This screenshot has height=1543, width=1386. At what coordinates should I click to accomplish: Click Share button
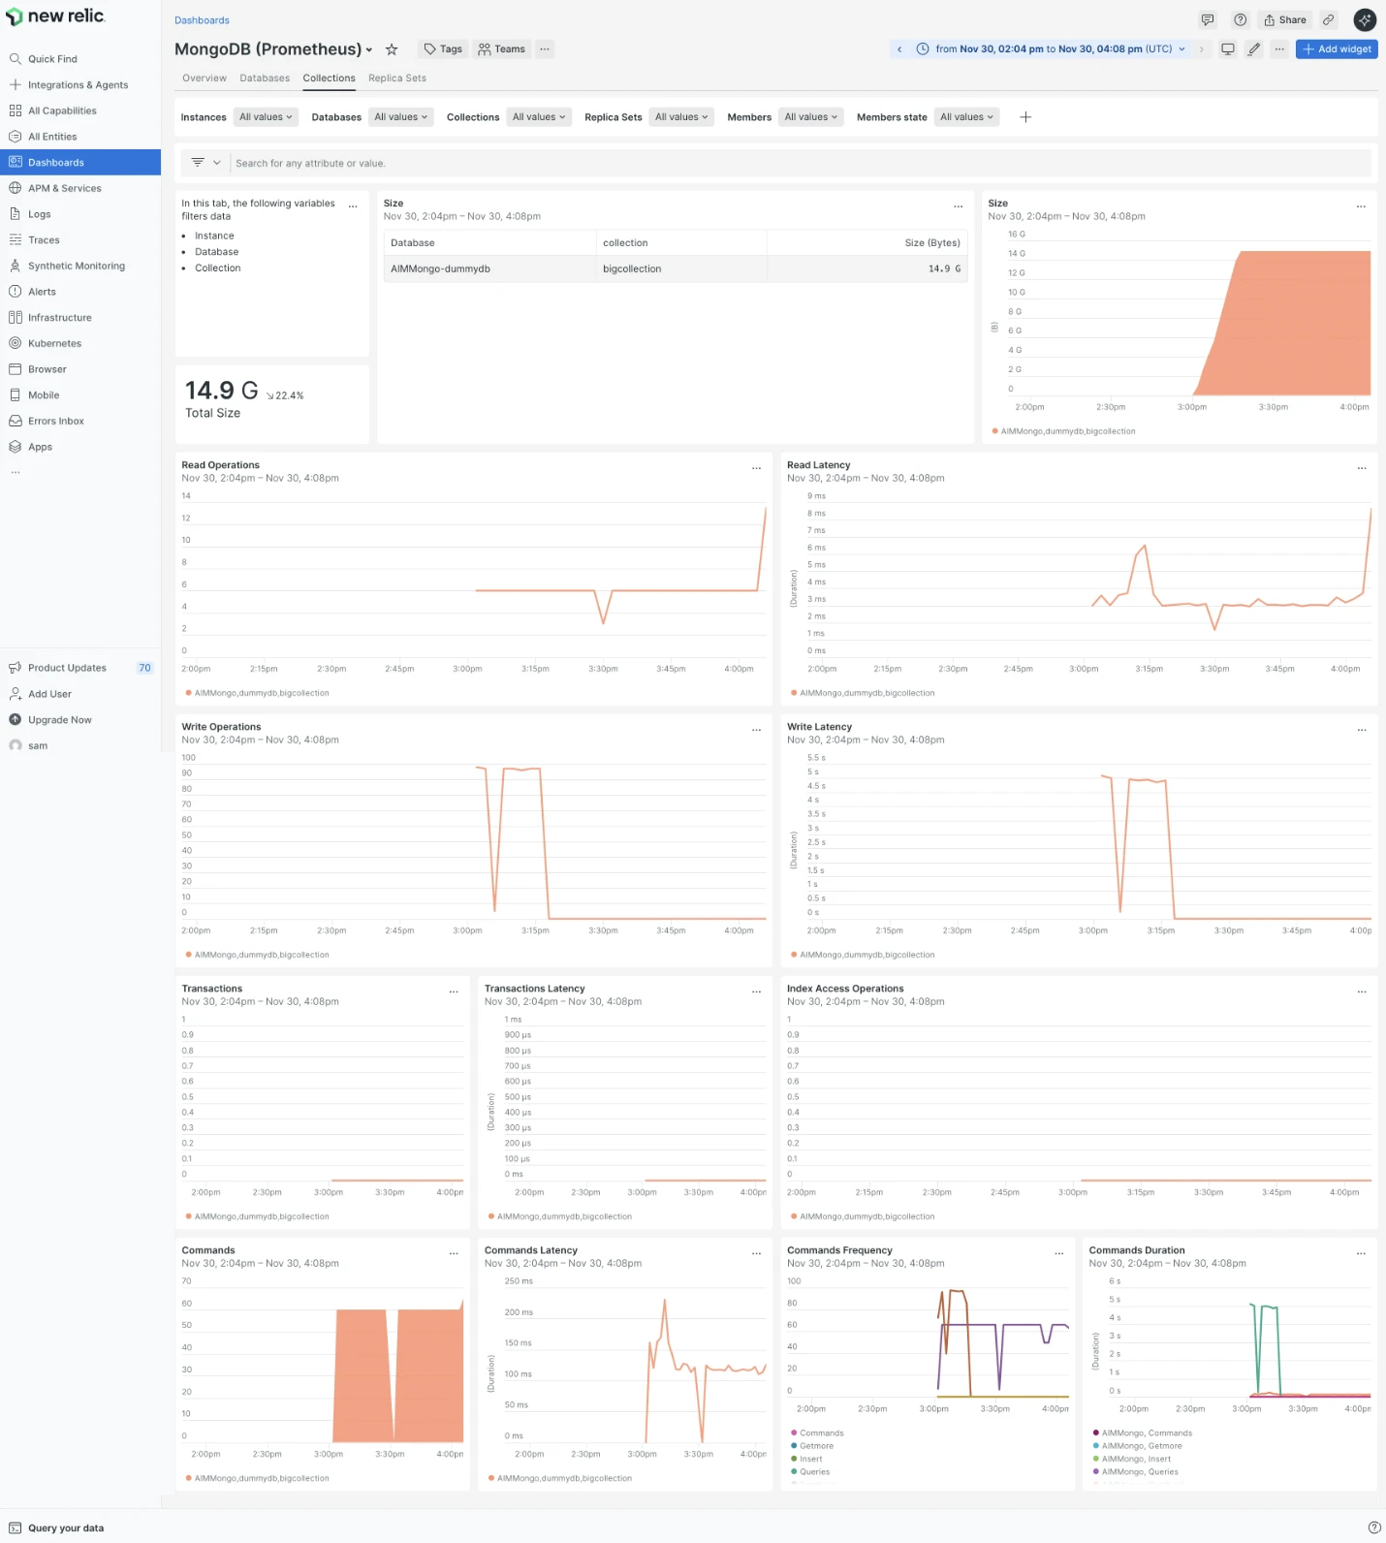click(1285, 19)
